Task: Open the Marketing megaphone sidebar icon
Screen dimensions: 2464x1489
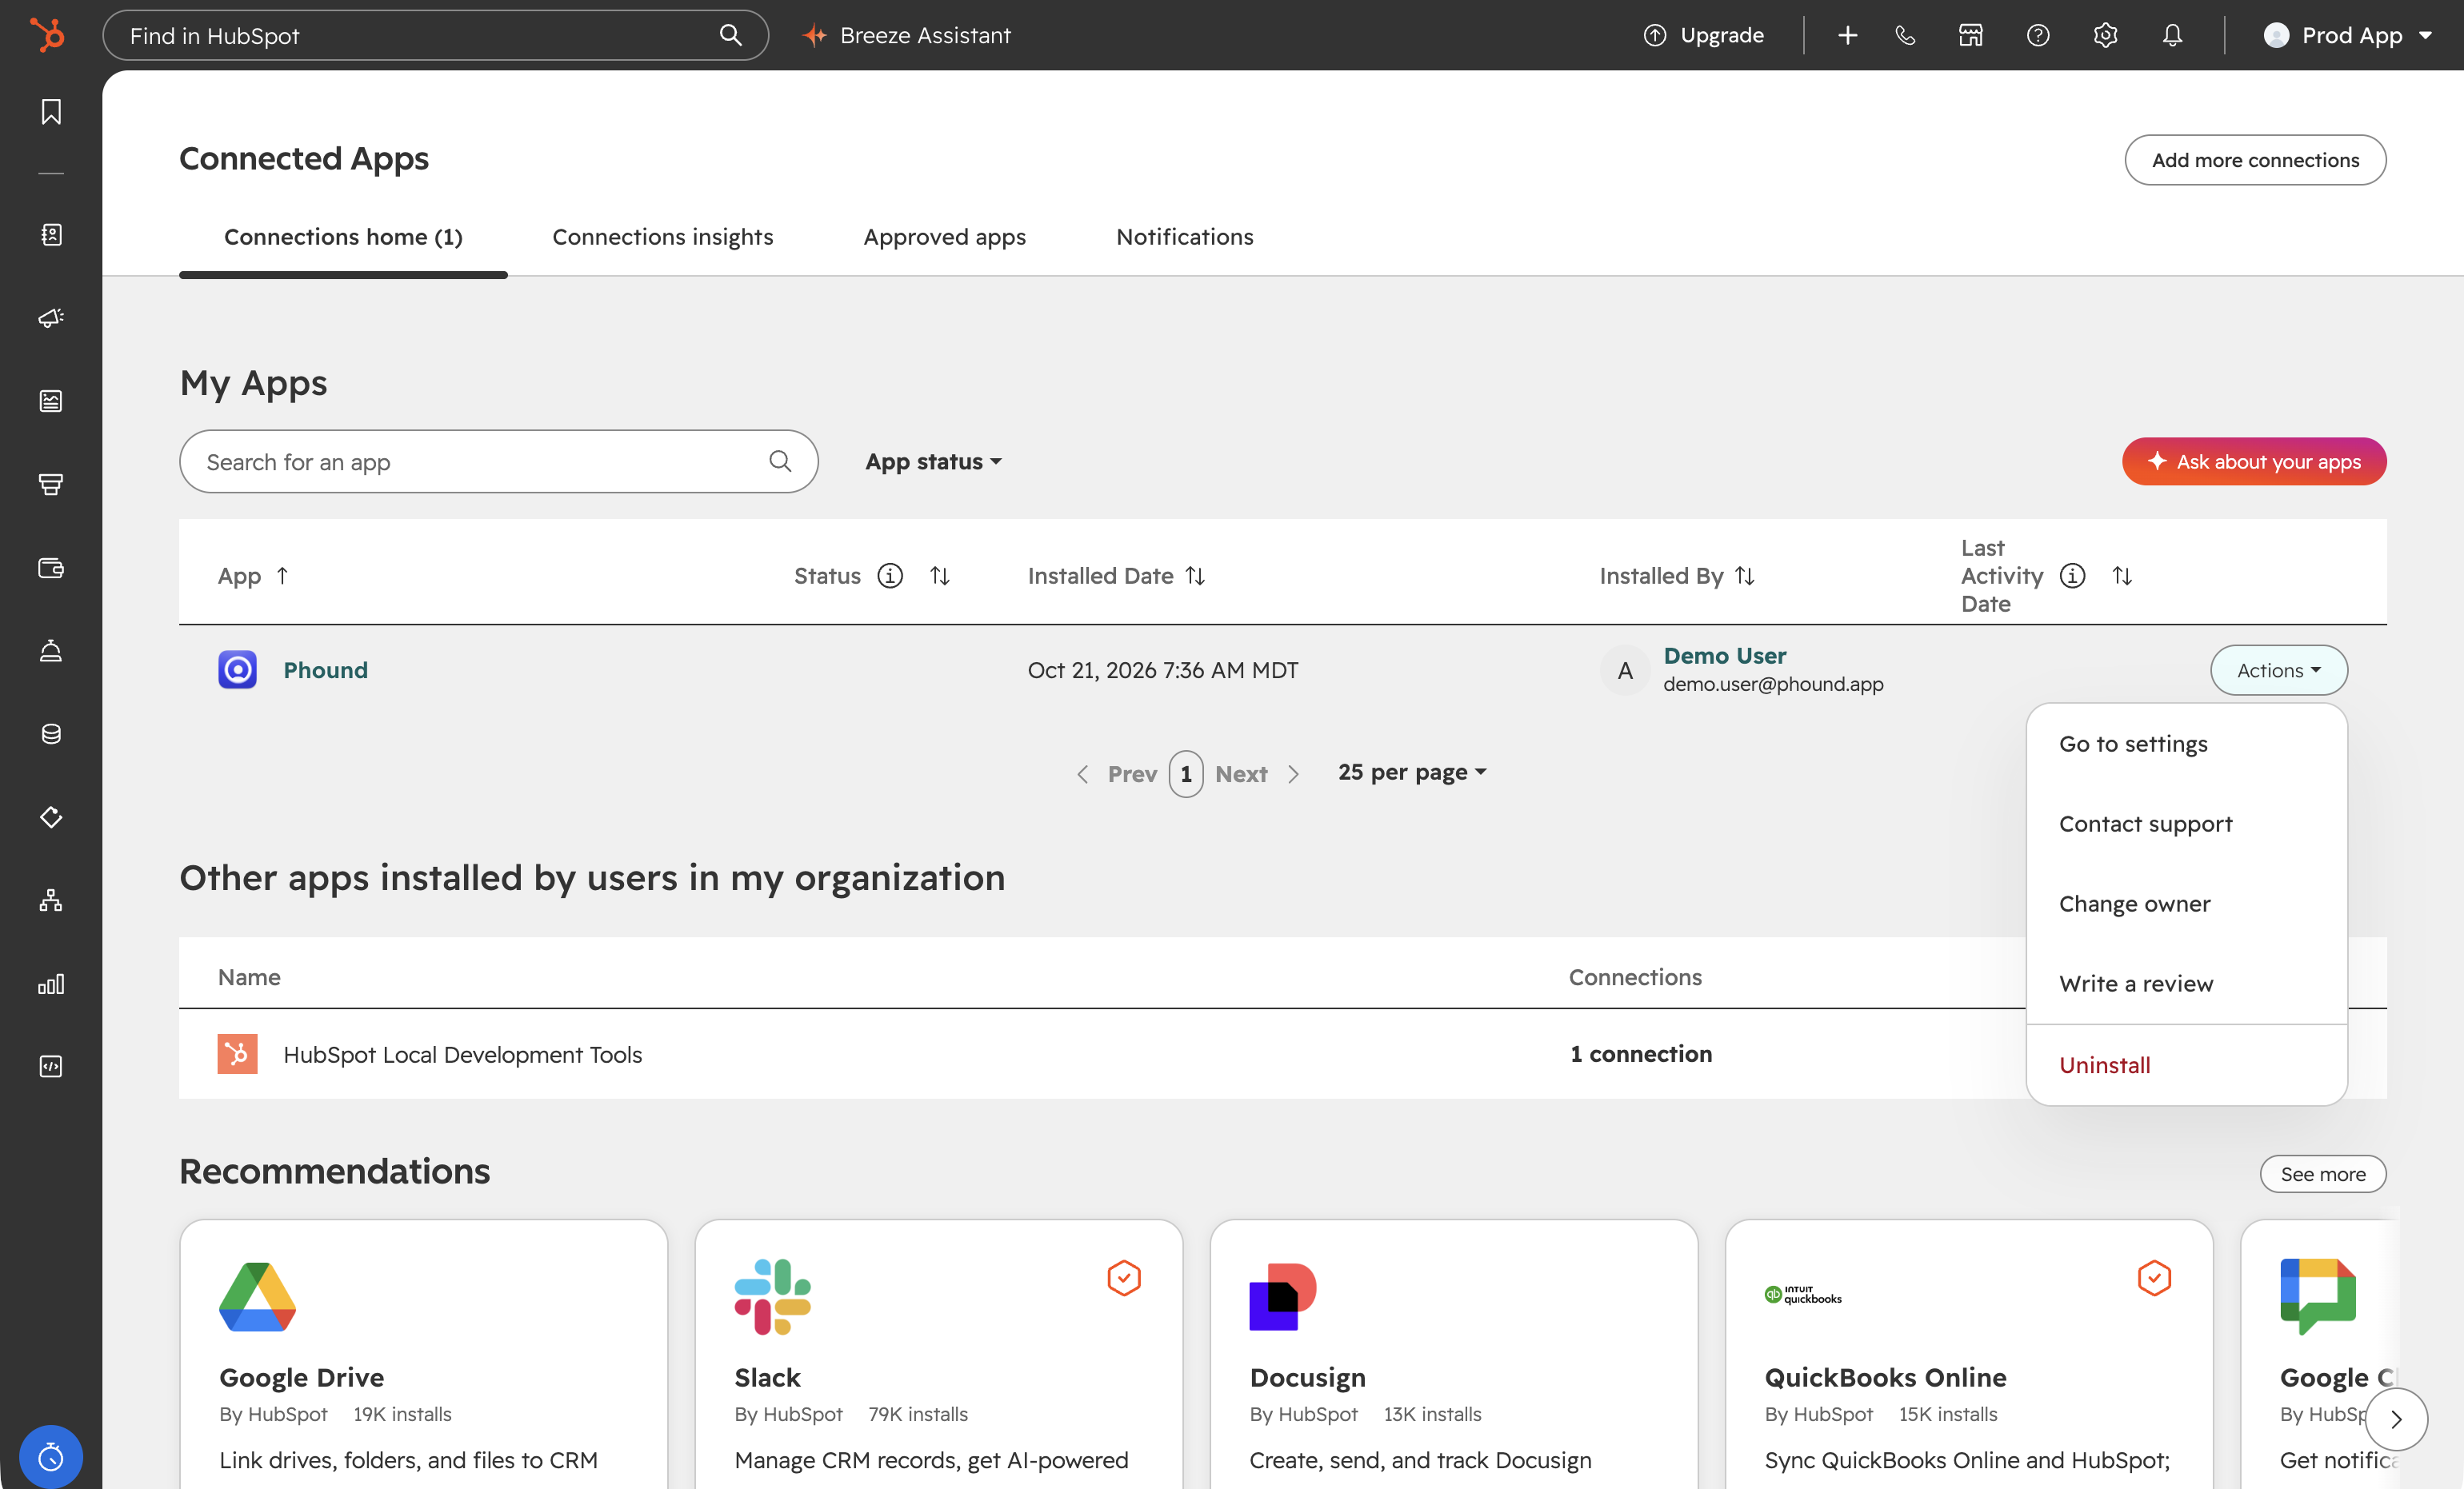Action: coord(51,317)
